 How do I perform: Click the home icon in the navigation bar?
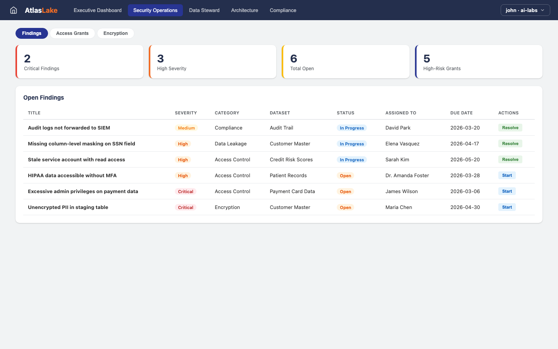[14, 10]
